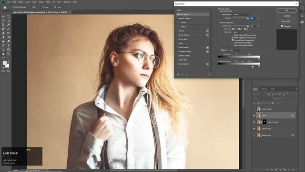Toggle Blend Interior Effects as Group
The image size is (305, 172).
click(233, 35)
